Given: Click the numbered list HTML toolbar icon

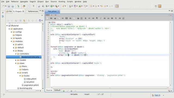Looking at the screenshot, I should pyautogui.click(x=123, y=18).
